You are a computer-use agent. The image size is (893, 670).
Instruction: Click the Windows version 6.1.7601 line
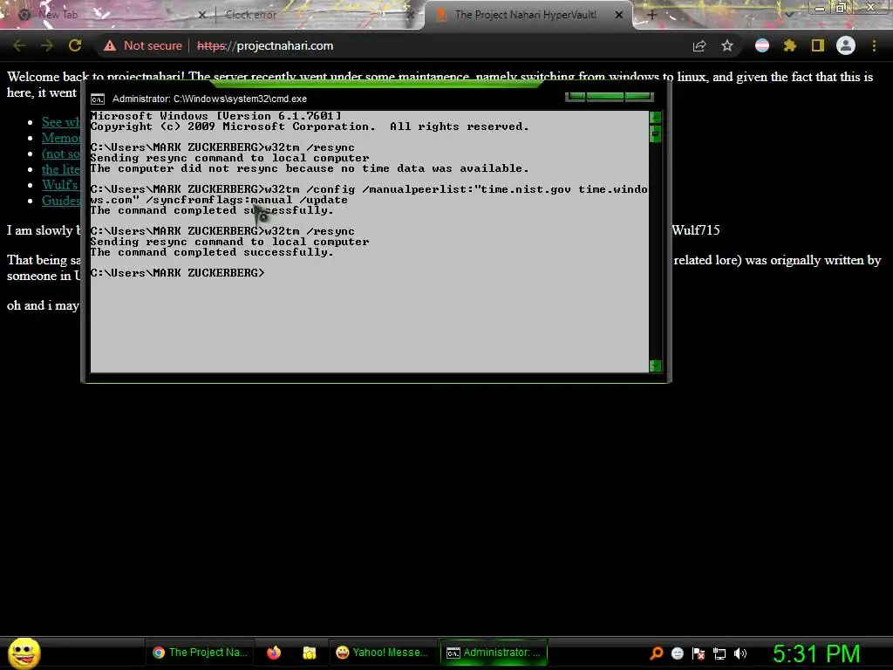tap(216, 116)
